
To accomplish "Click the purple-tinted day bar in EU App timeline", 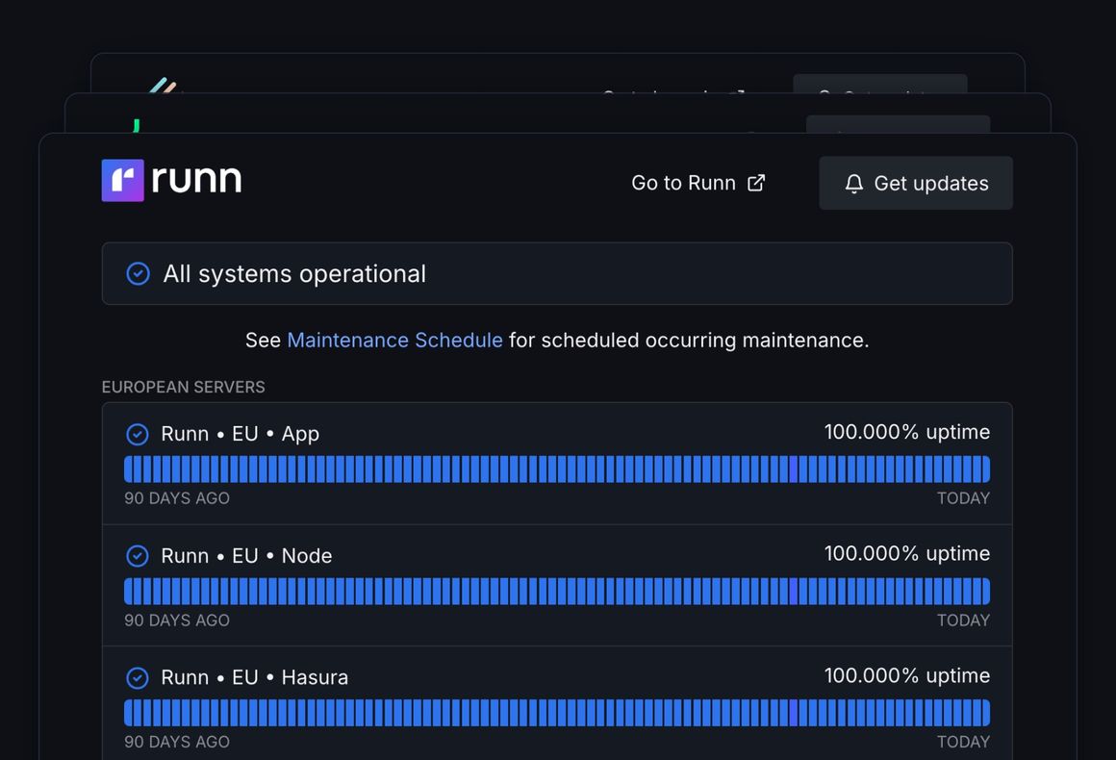I will pyautogui.click(x=794, y=469).
